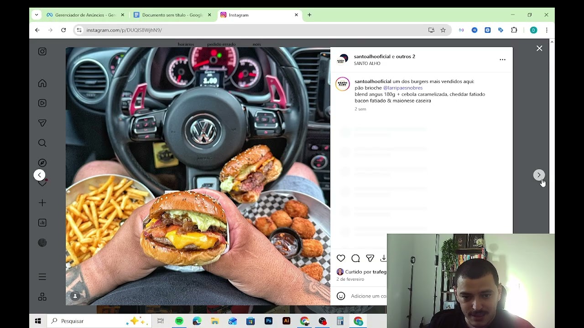Screen dimensions: 584x328
Task: Click the burger post photo
Action: click(x=198, y=176)
